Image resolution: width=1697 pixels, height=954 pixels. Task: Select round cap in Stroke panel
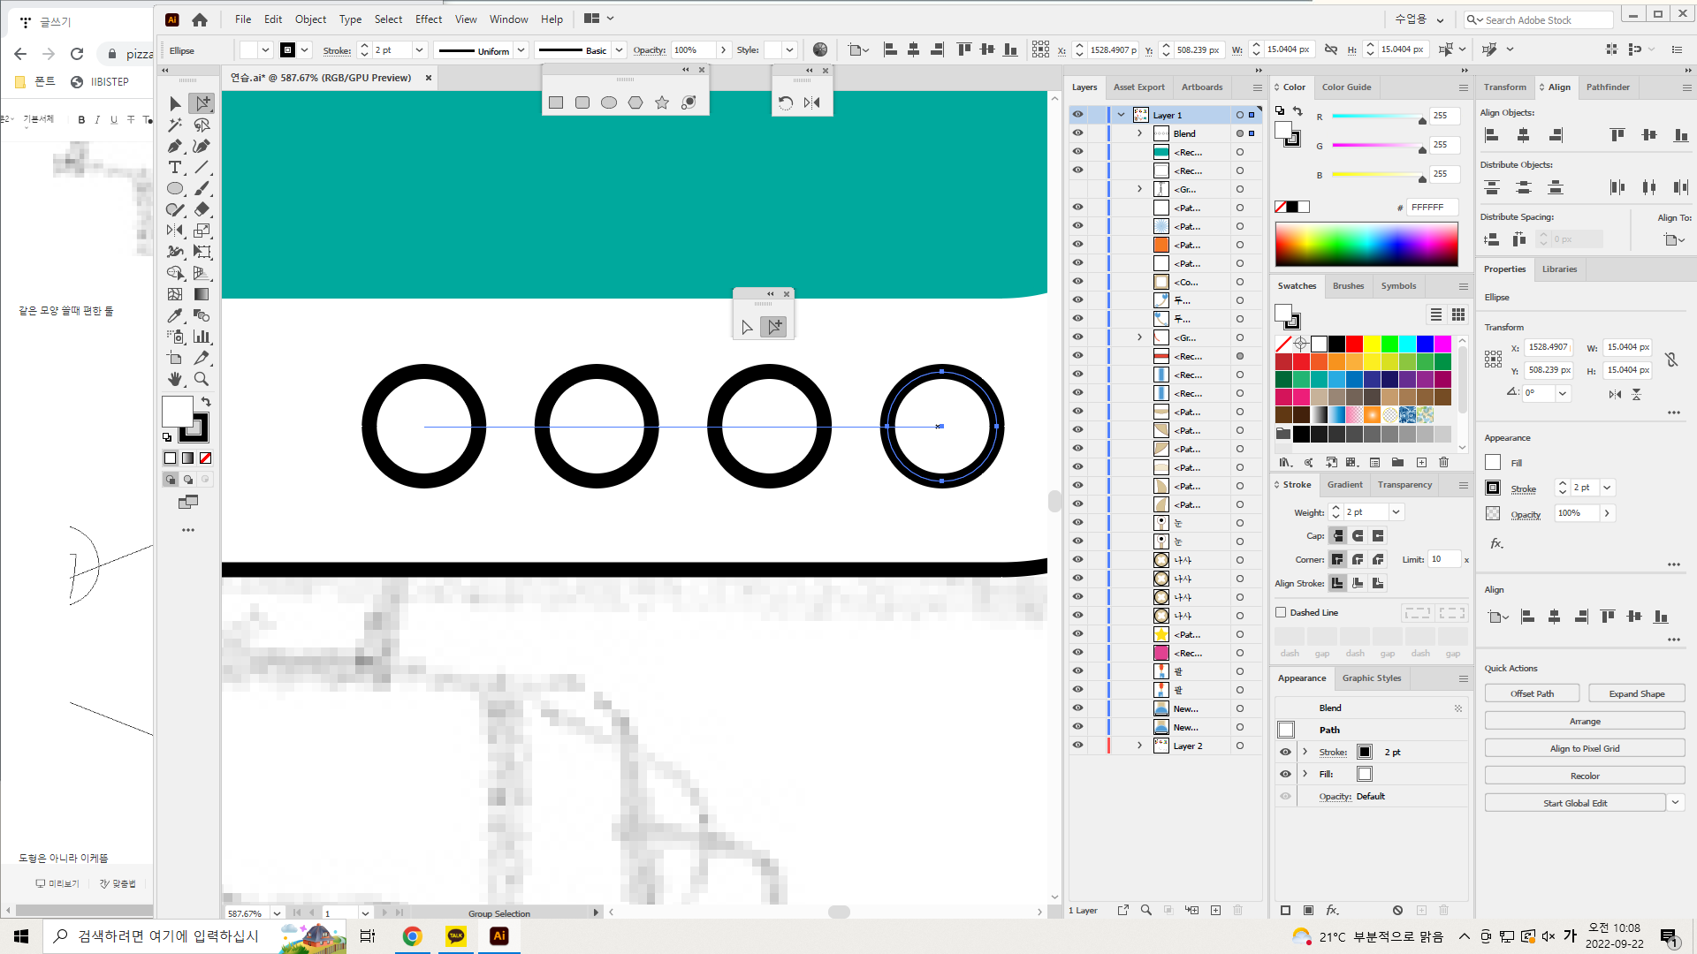click(1358, 535)
